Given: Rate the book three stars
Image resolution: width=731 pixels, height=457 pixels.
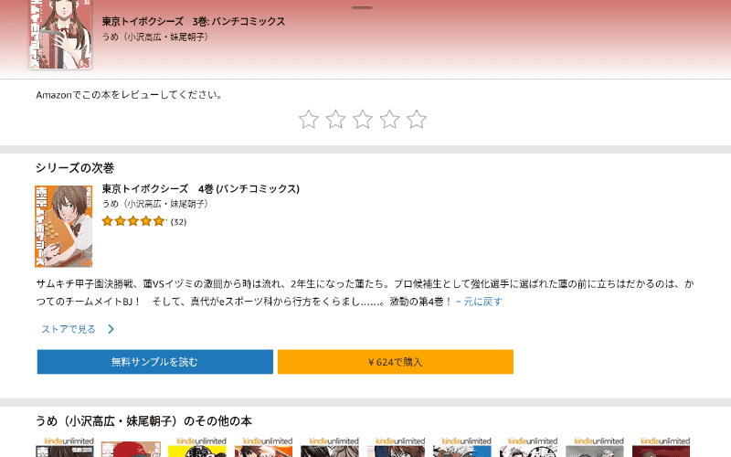Looking at the screenshot, I should coord(363,120).
